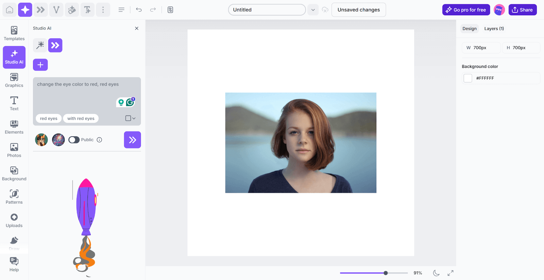Switch to the Design tab
Image resolution: width=544 pixels, height=280 pixels.
(x=470, y=29)
